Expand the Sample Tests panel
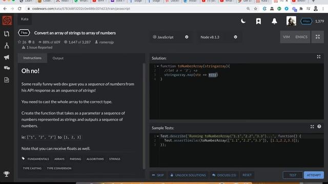This screenshot has width=328, height=184. (312, 127)
